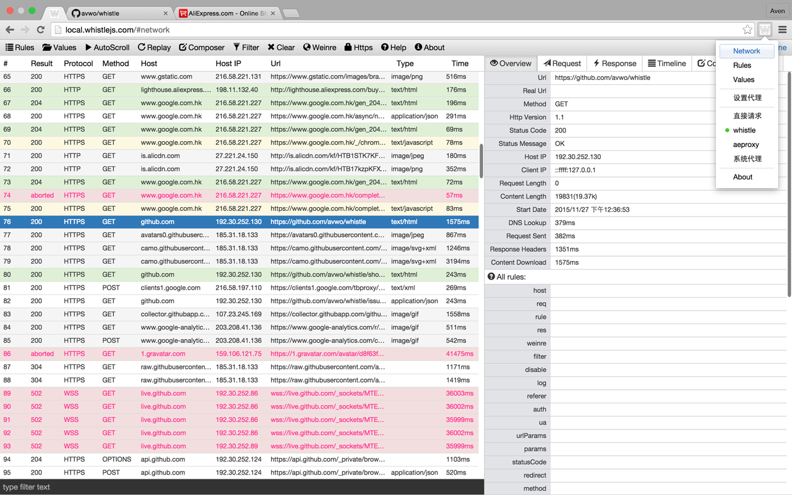Close the avwo/whistle browser tab

coord(166,13)
